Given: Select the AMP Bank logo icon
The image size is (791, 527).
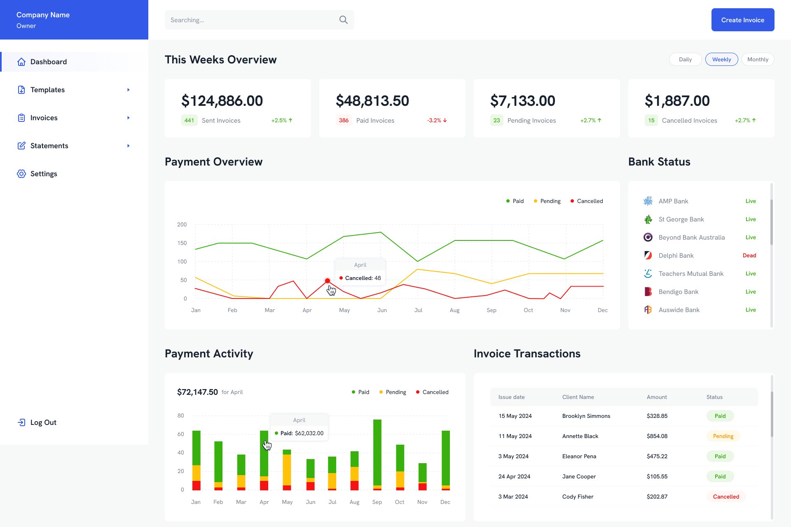Looking at the screenshot, I should (x=648, y=201).
